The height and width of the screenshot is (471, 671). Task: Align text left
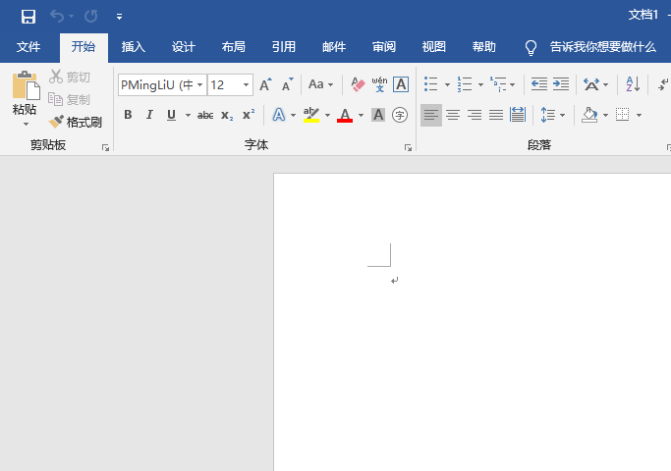click(x=431, y=115)
